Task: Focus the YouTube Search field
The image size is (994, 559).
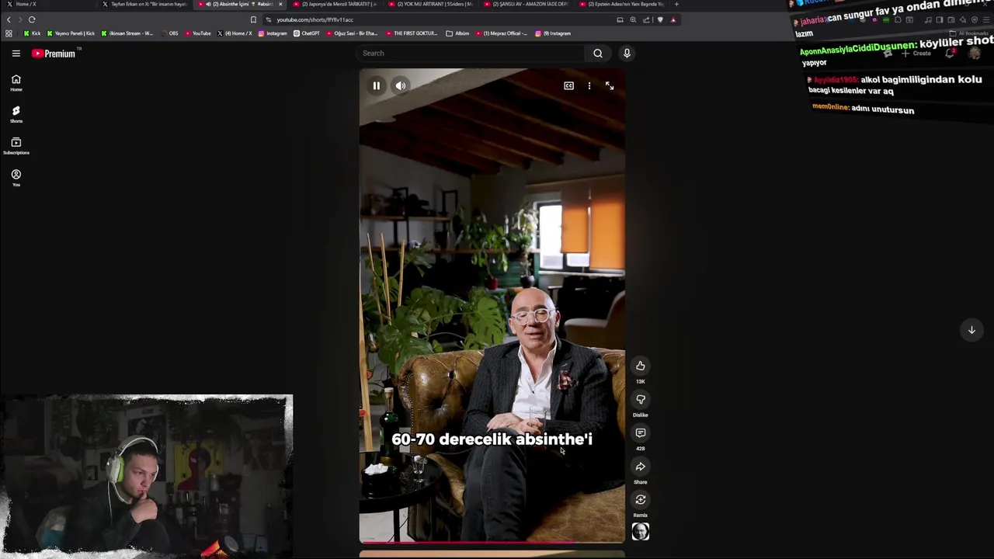Action: (x=470, y=53)
